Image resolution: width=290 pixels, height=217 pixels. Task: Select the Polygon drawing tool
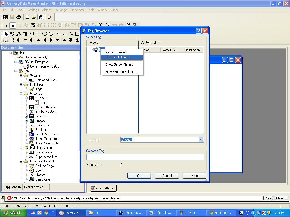click(64, 34)
